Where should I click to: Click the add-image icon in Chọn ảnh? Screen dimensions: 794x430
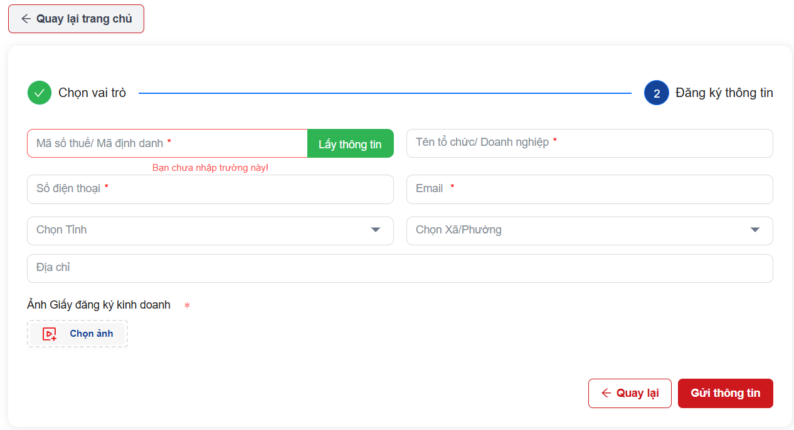(50, 334)
